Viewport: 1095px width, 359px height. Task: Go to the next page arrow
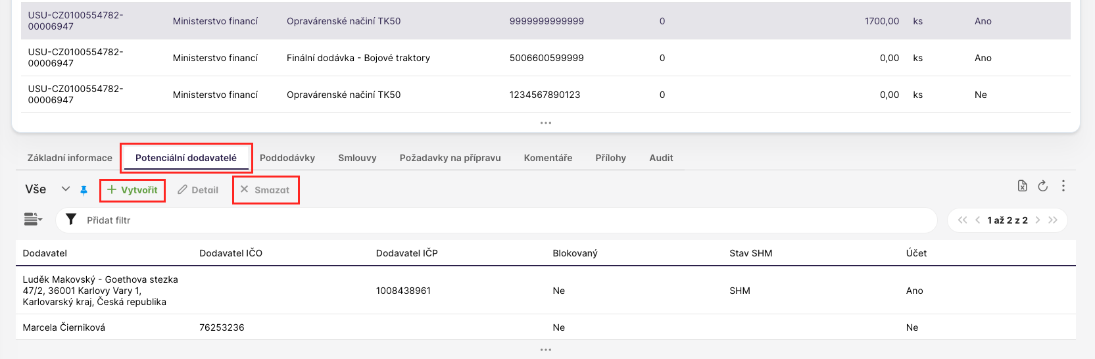[x=1038, y=220]
